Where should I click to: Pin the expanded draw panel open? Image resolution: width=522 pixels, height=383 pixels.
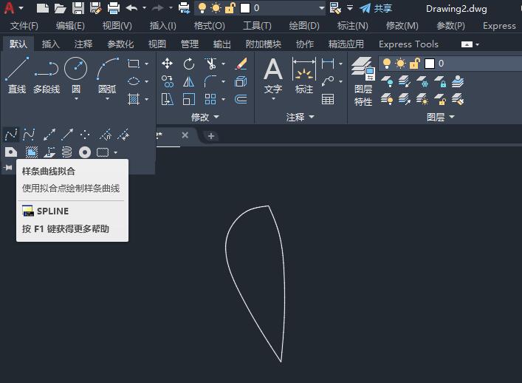[8, 167]
